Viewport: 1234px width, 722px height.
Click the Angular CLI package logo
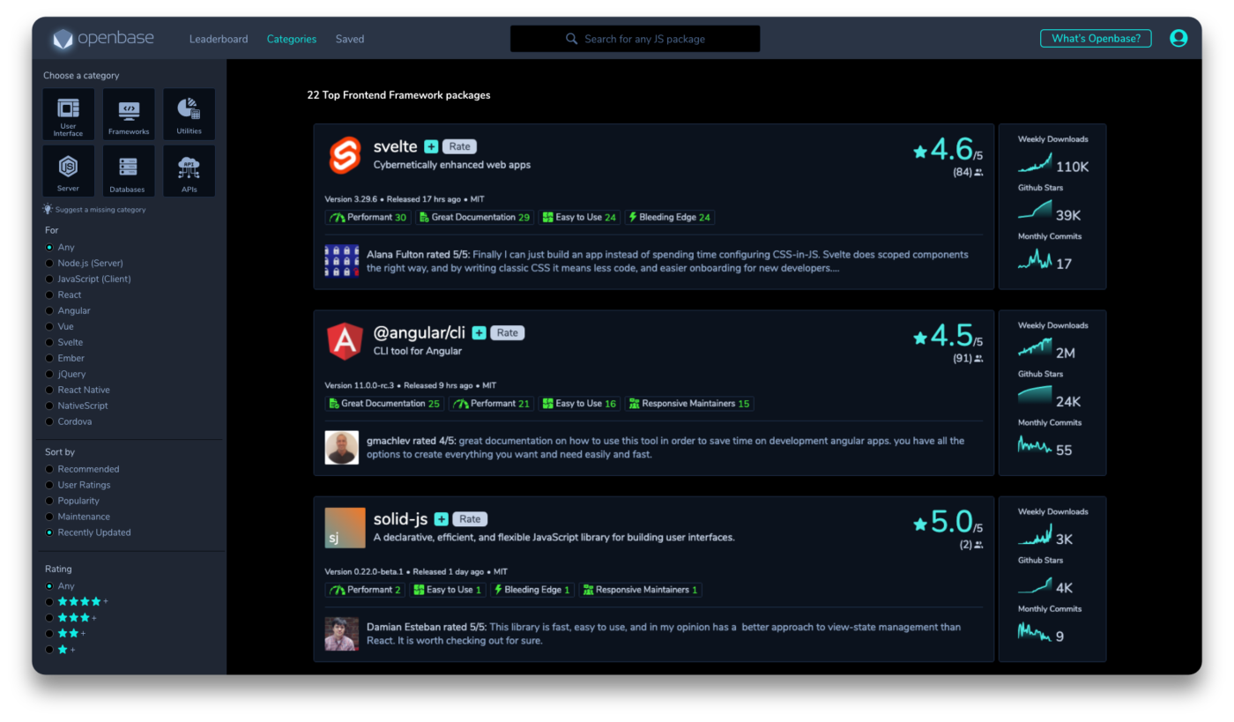point(345,341)
